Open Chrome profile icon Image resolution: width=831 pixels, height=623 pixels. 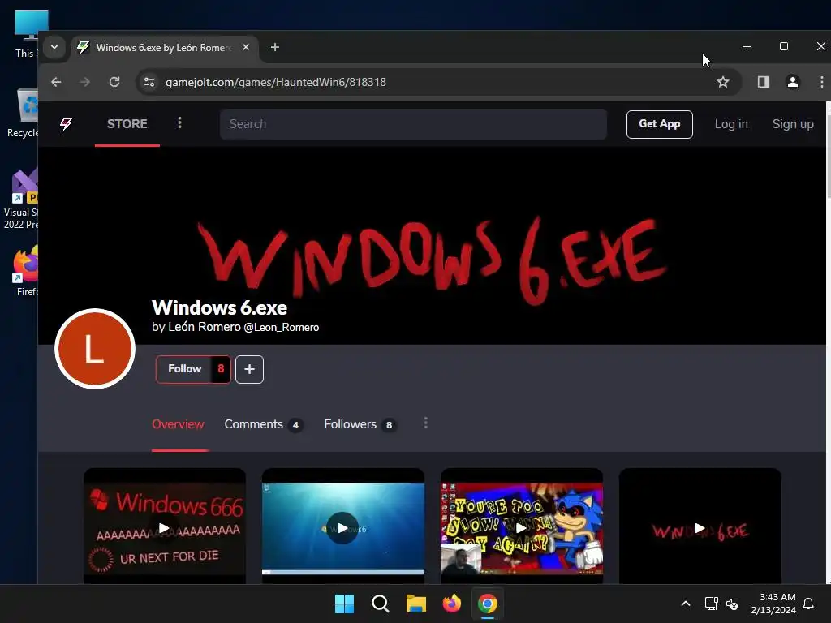[792, 82]
